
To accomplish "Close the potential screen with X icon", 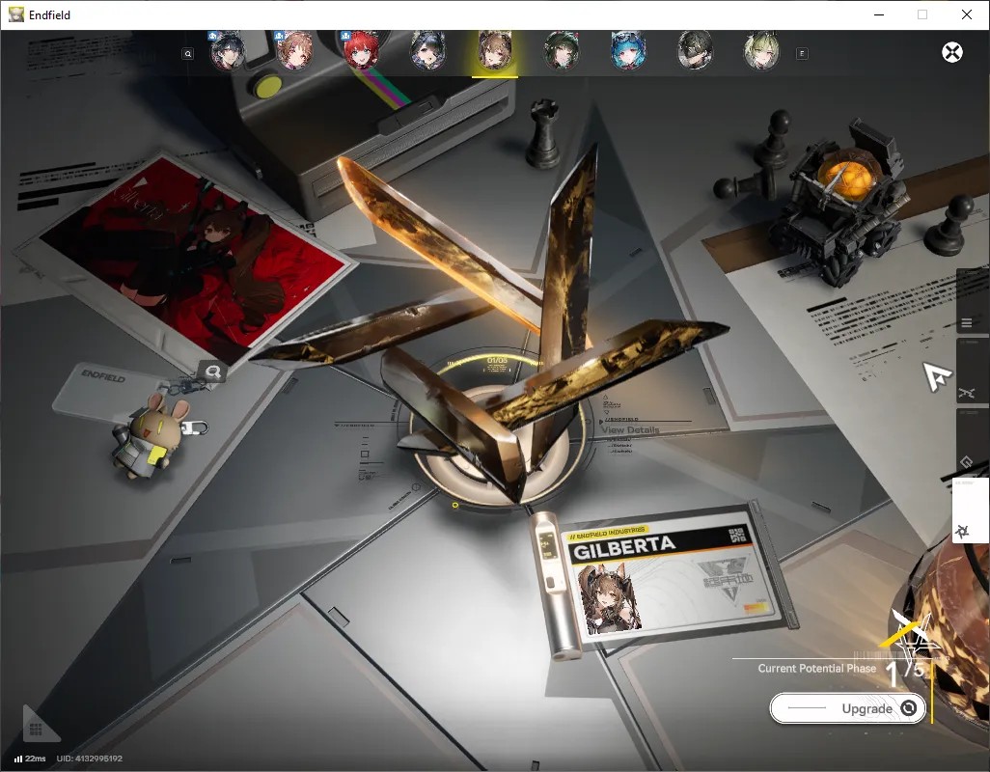I will pyautogui.click(x=952, y=52).
